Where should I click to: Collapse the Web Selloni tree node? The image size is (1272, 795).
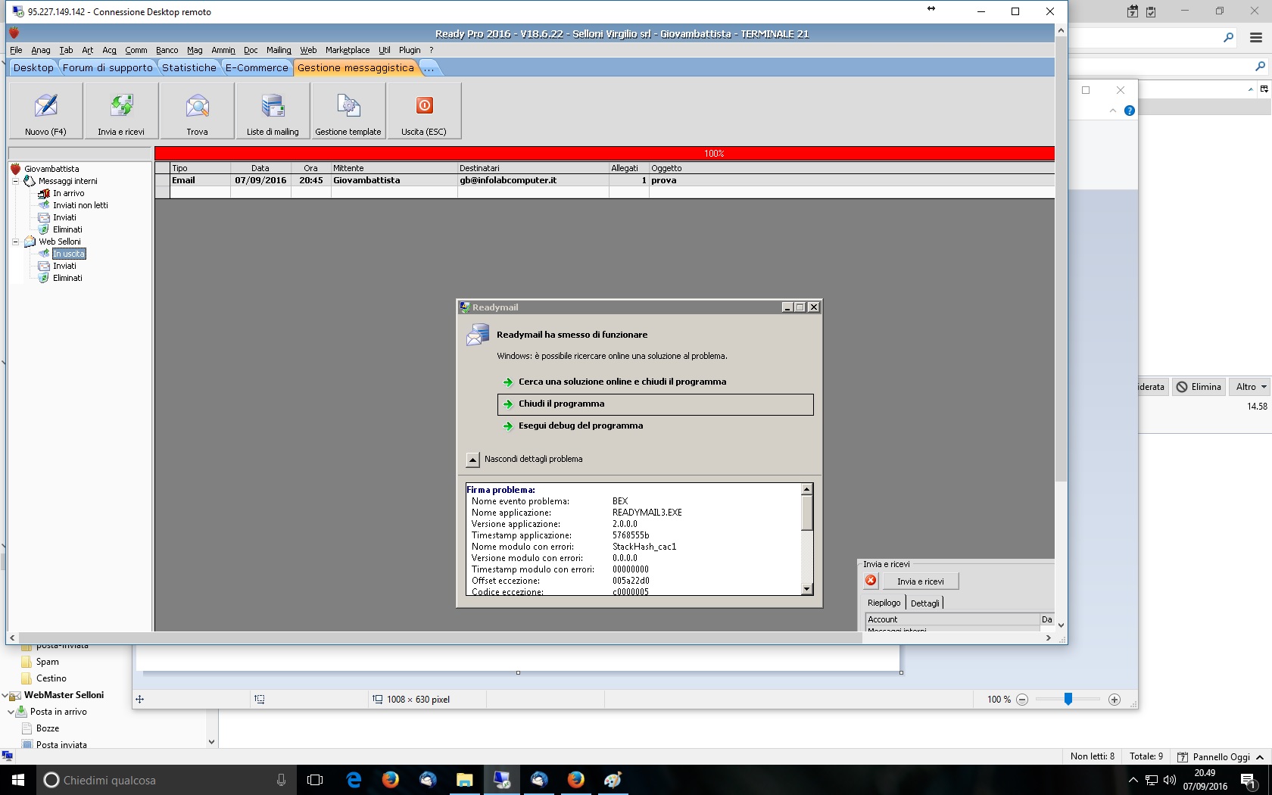tap(15, 242)
